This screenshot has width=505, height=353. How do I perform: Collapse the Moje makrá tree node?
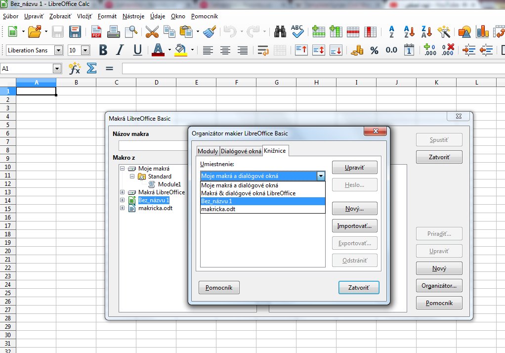123,168
